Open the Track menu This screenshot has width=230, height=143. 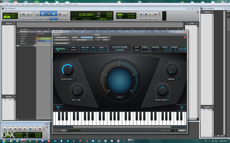17,4
